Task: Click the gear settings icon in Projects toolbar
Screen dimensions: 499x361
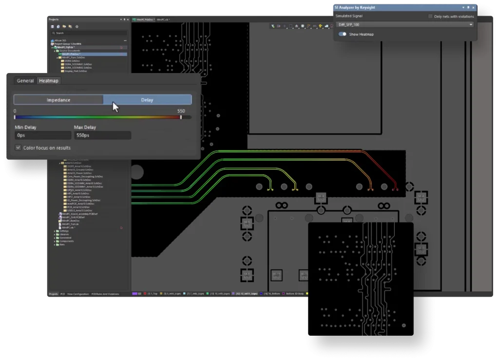Action: (x=77, y=26)
